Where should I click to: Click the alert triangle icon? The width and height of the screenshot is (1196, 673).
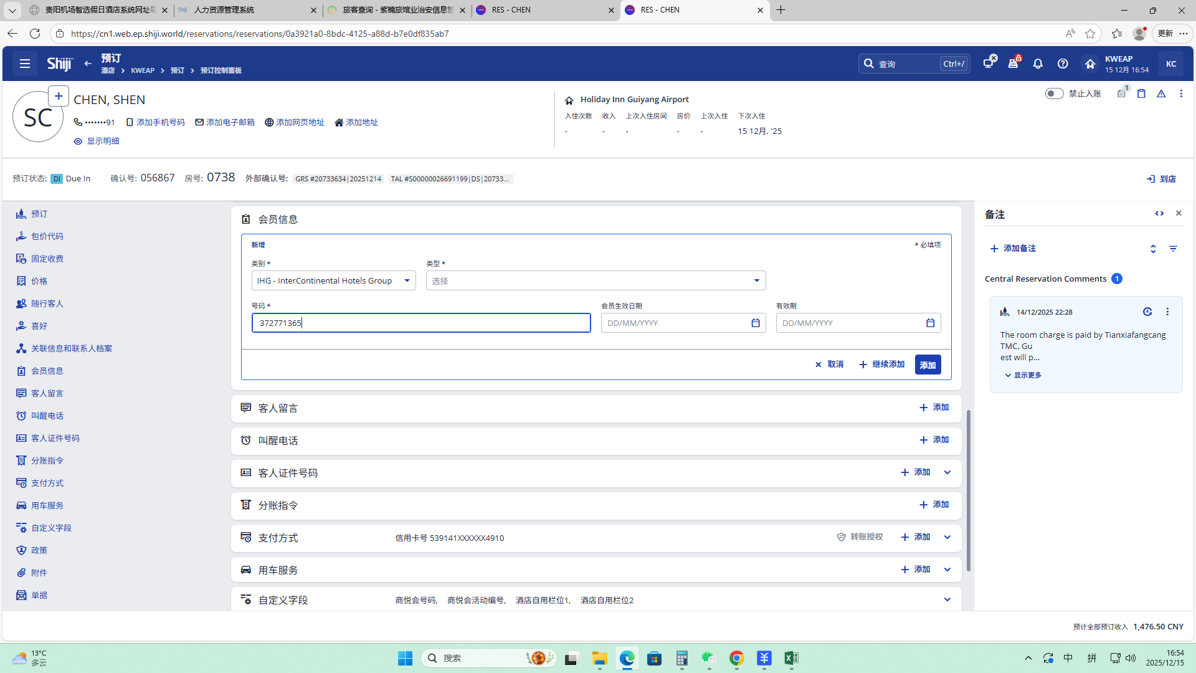click(x=1161, y=93)
